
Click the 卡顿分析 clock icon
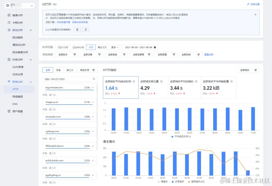[x=9, y=23]
